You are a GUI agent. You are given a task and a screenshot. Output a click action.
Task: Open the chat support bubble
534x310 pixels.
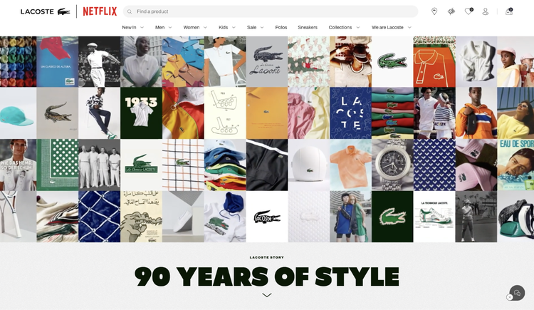(518, 293)
